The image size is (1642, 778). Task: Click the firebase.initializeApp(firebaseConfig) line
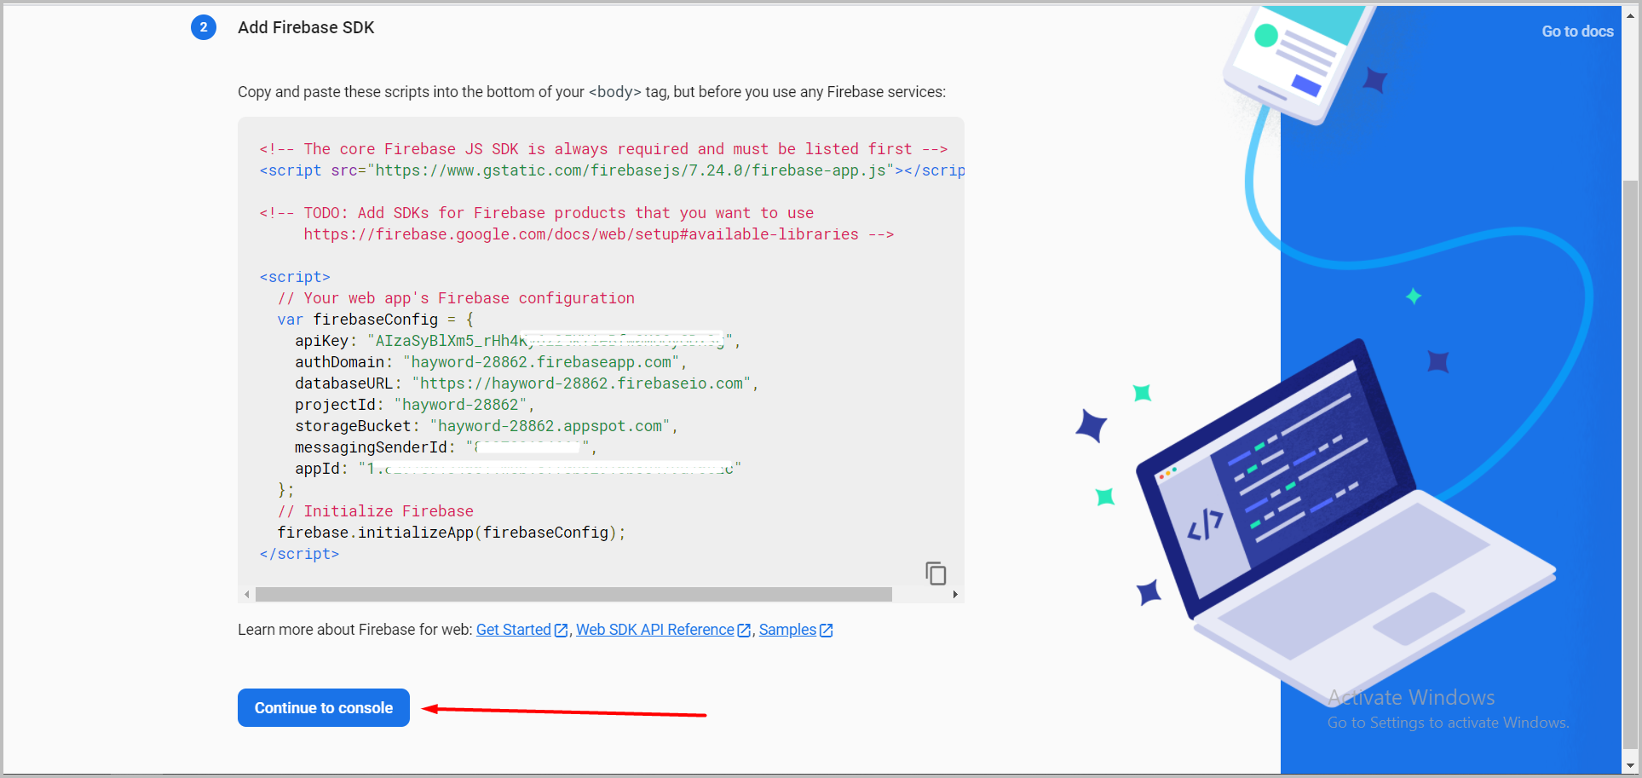point(452,533)
